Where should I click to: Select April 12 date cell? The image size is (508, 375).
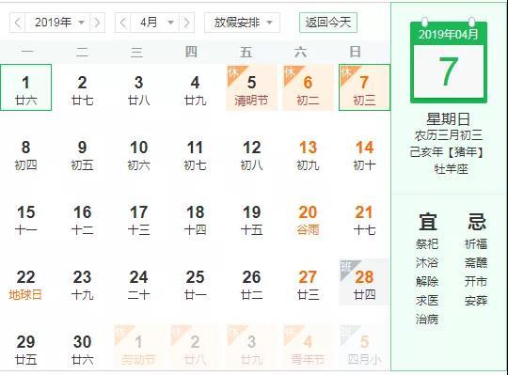(x=252, y=155)
